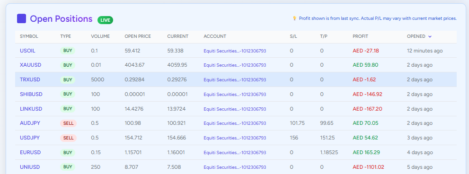
Task: Click the CURRENT column header
Action: 177,36
